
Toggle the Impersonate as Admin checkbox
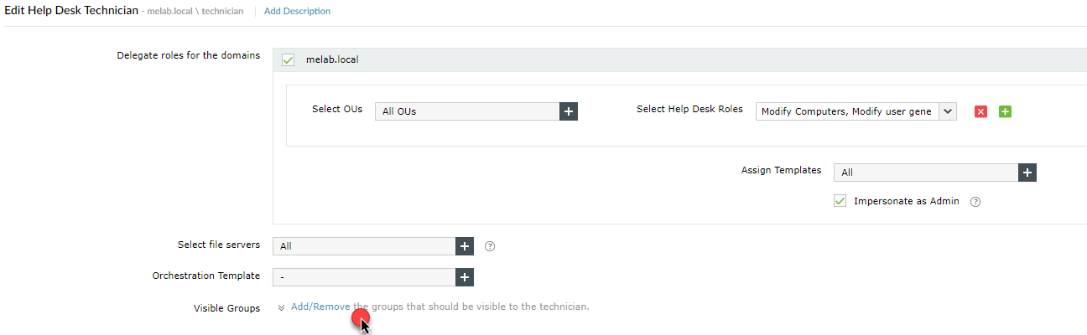pos(840,201)
